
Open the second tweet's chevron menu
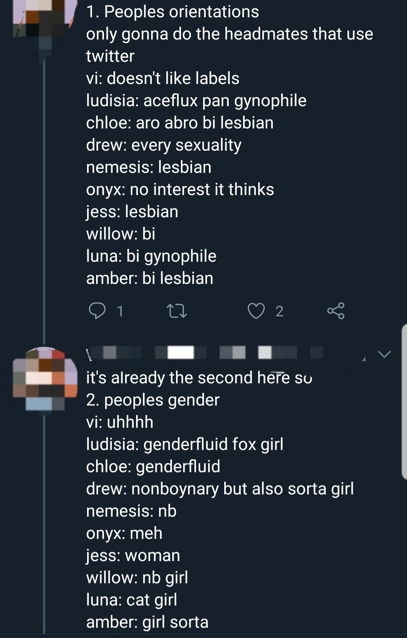[x=384, y=354]
